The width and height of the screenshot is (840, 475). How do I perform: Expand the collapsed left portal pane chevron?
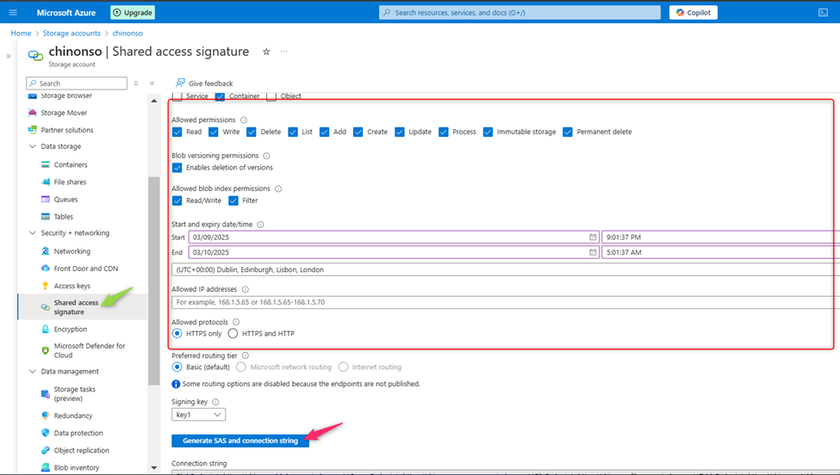(x=9, y=56)
